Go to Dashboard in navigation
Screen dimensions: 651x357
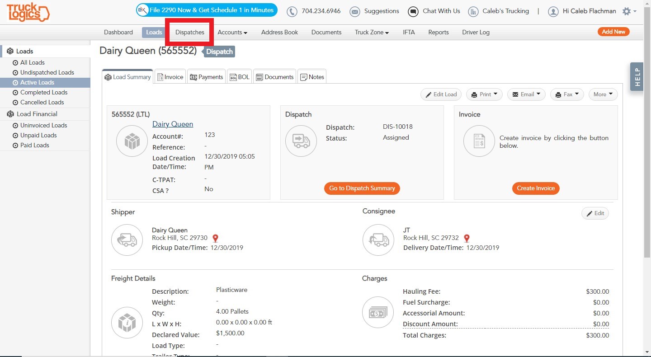coord(118,32)
